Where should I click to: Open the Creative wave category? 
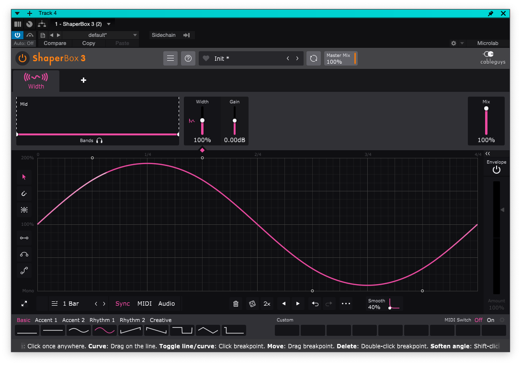[x=160, y=320]
